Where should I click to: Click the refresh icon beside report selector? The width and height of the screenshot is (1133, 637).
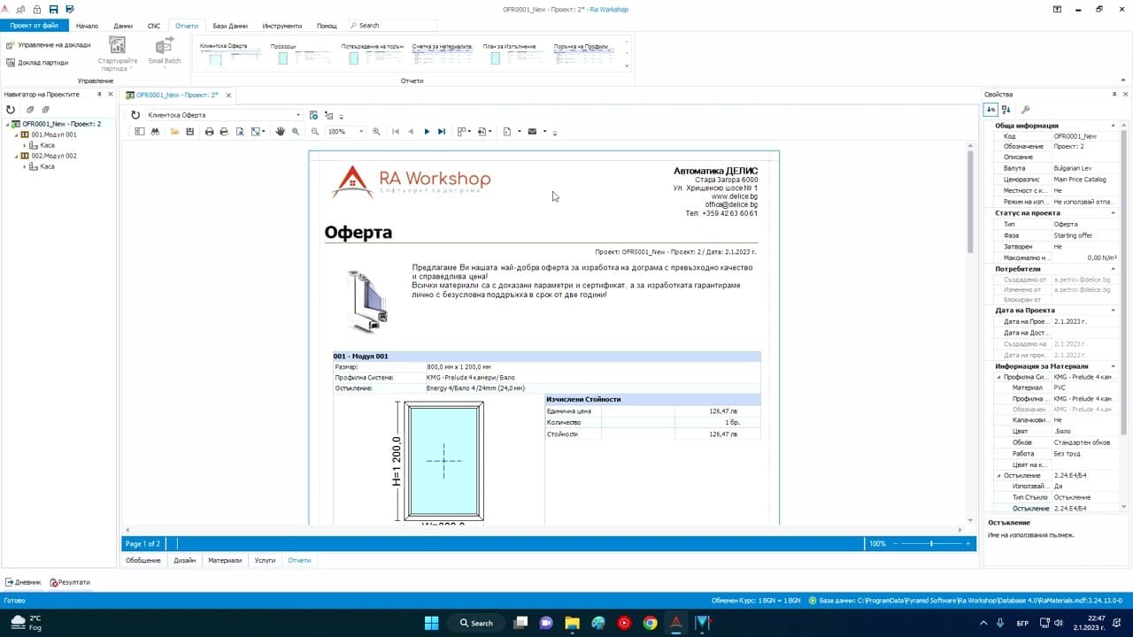pos(135,115)
